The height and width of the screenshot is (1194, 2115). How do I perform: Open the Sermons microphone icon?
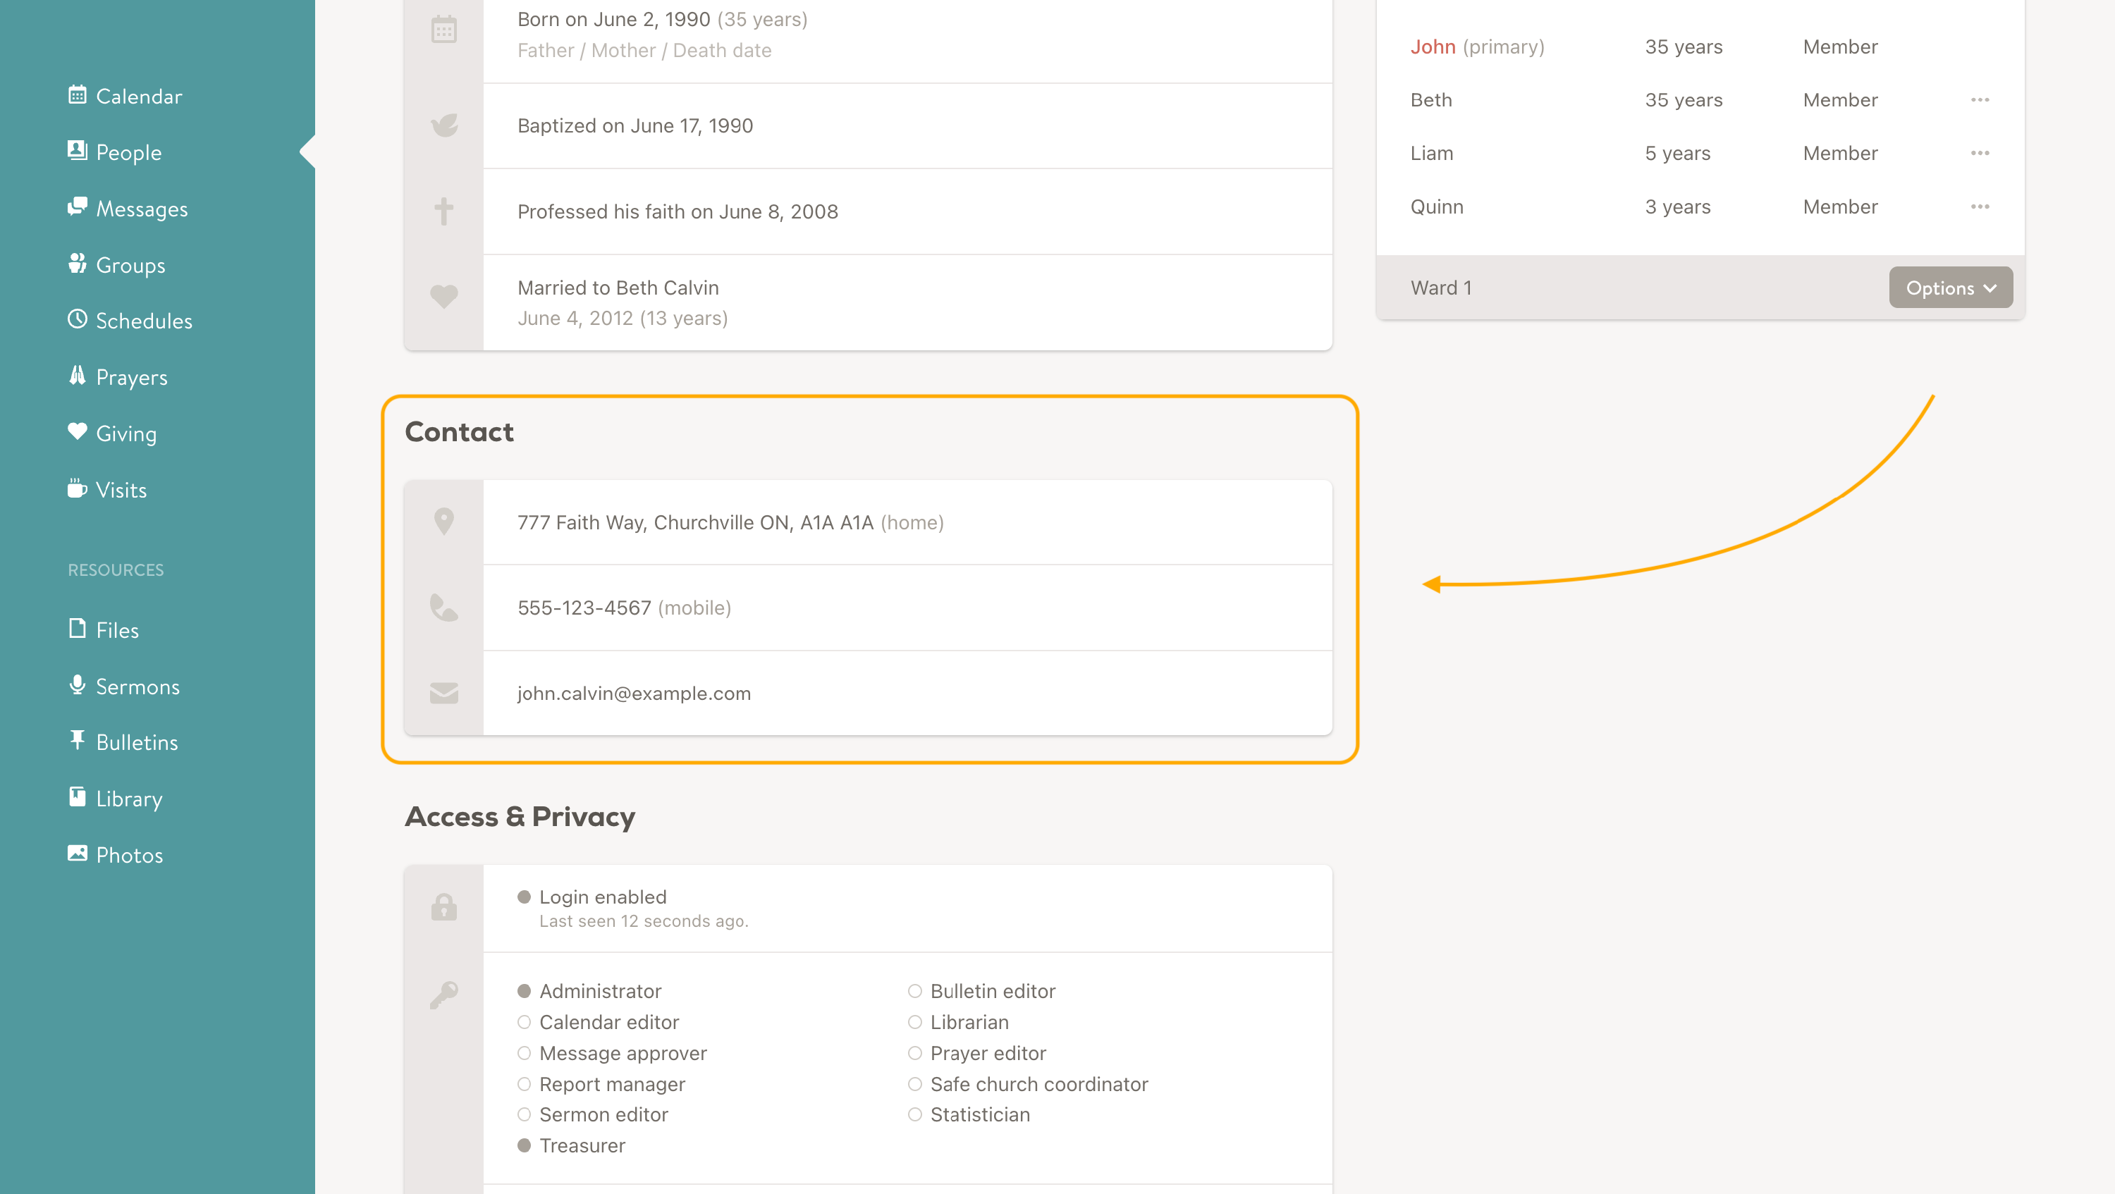coord(77,684)
